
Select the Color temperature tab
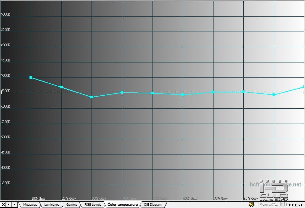[x=123, y=204]
